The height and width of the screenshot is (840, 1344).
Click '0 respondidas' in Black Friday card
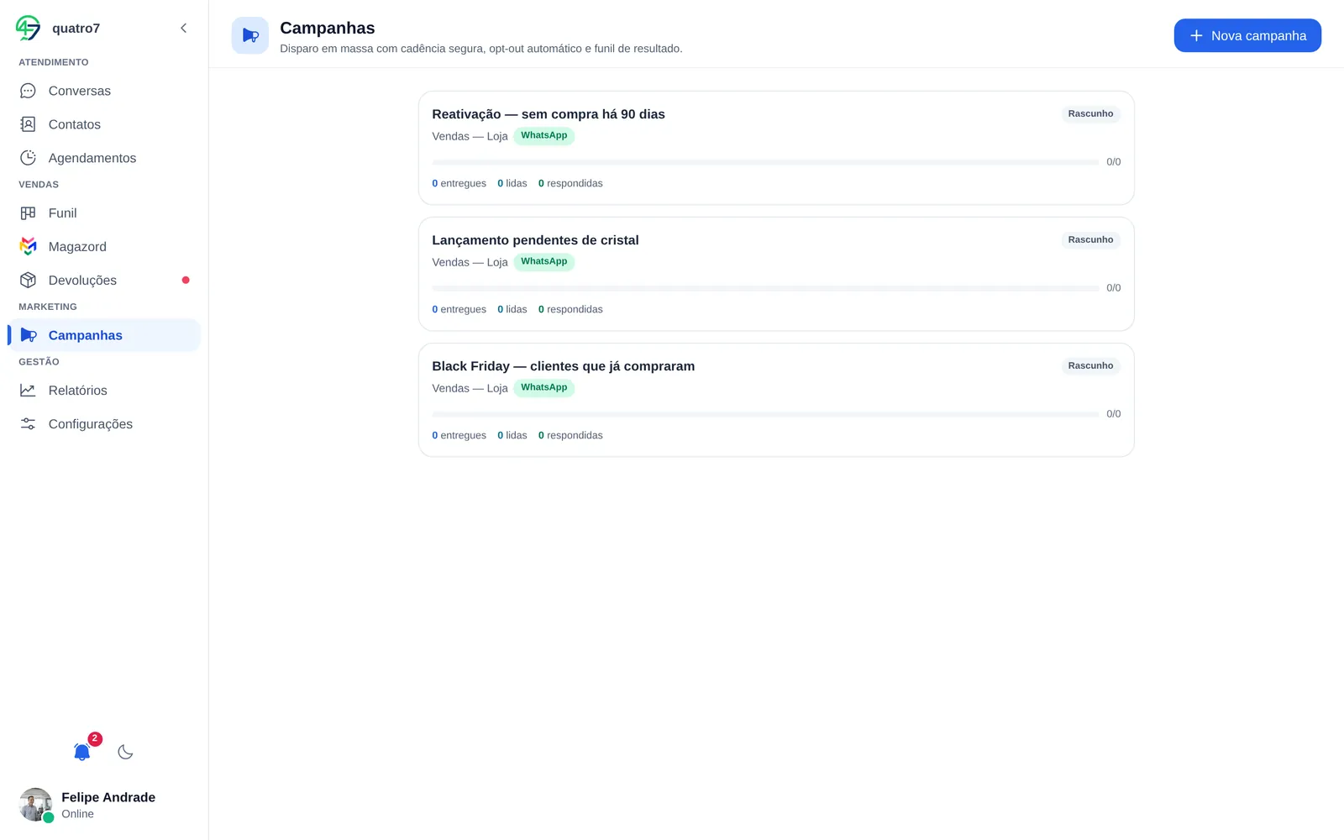tap(570, 435)
